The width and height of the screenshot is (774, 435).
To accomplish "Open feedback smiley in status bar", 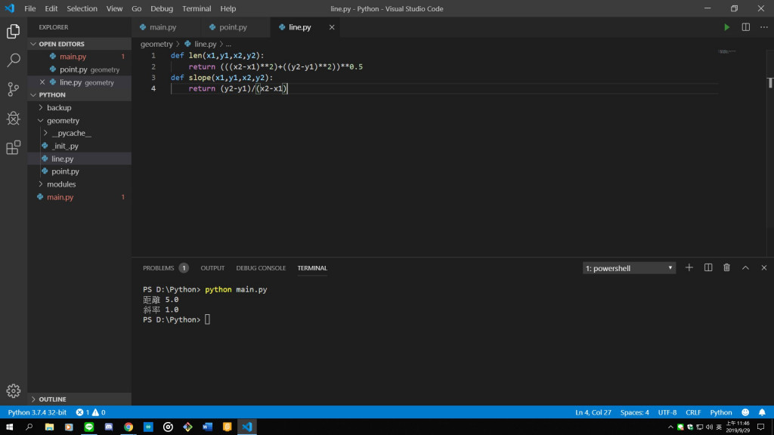I will pos(745,412).
